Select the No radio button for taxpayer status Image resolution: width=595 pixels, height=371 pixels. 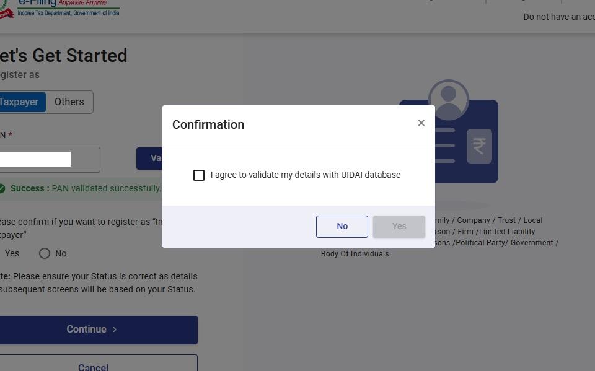45,253
